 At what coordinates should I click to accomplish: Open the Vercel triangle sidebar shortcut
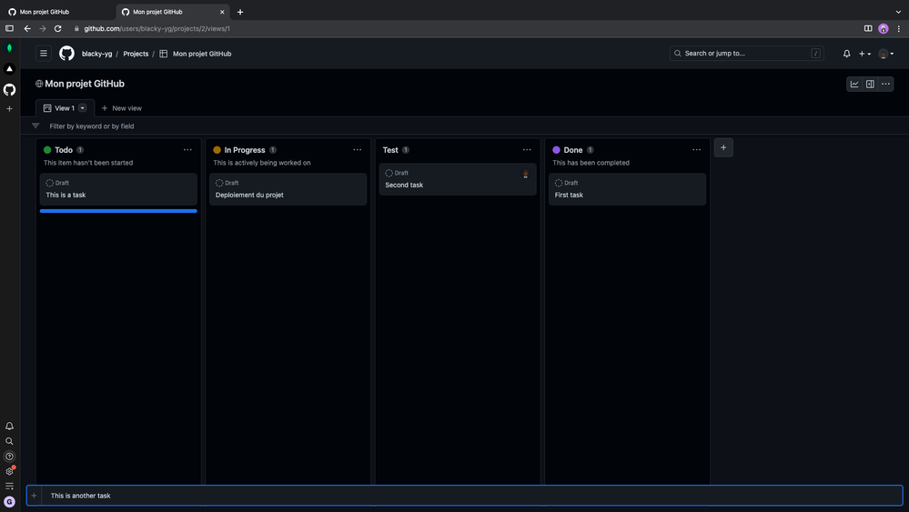pyautogui.click(x=9, y=69)
